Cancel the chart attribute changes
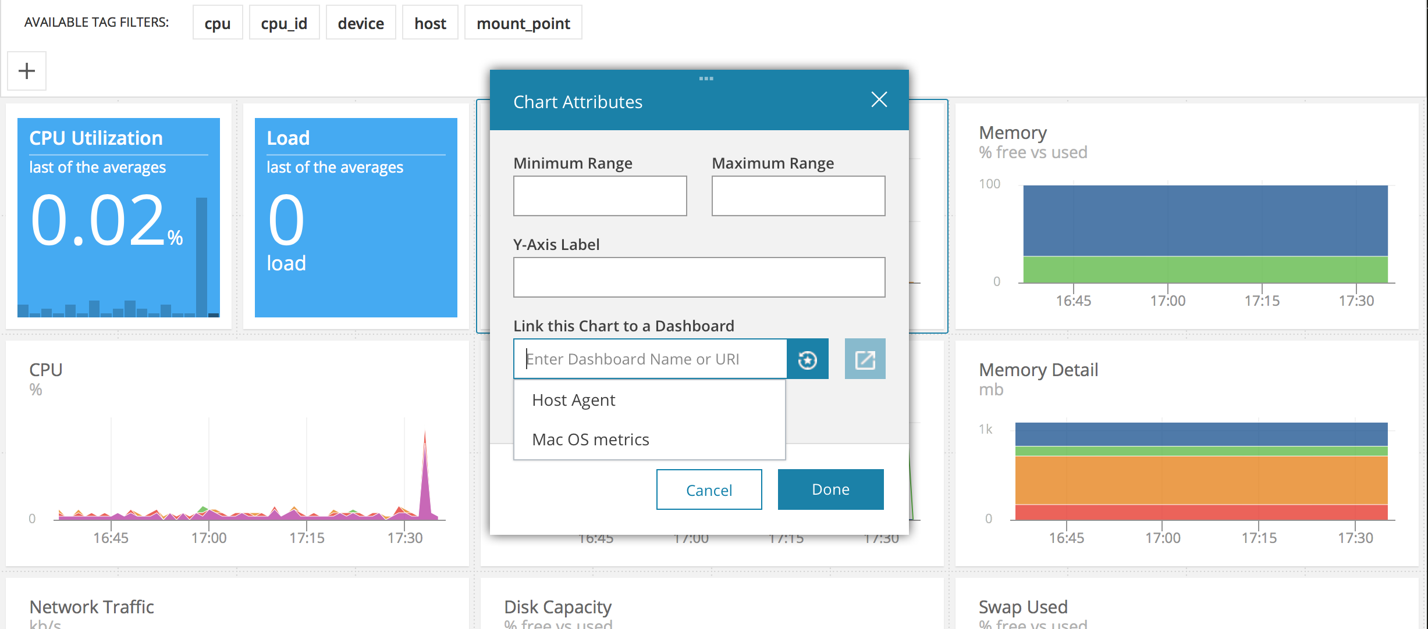 tap(709, 489)
